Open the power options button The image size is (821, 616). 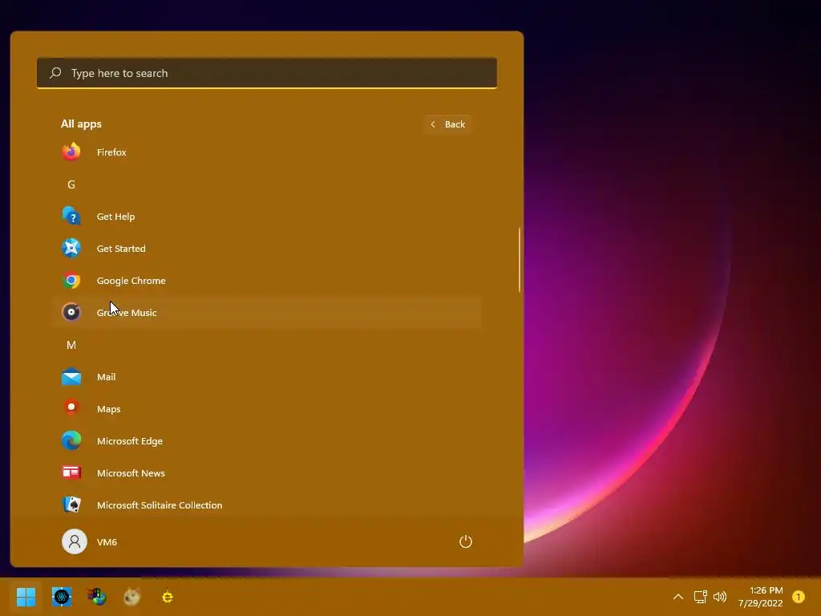(466, 541)
